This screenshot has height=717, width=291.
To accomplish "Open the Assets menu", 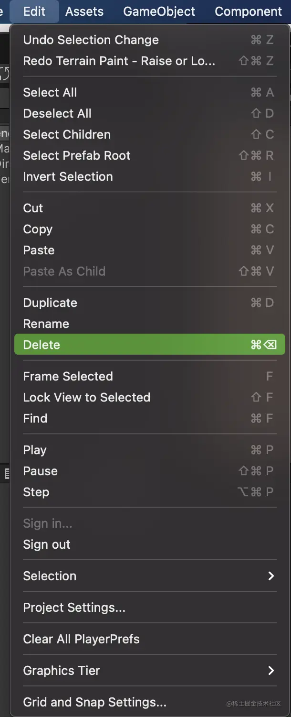I will click(x=84, y=11).
